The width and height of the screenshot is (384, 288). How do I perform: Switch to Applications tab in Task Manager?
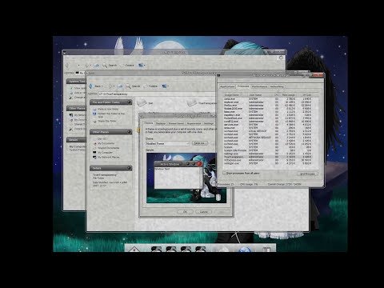227,86
